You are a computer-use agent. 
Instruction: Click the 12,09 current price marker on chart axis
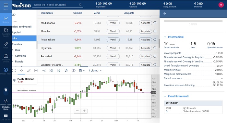(x=153, y=93)
